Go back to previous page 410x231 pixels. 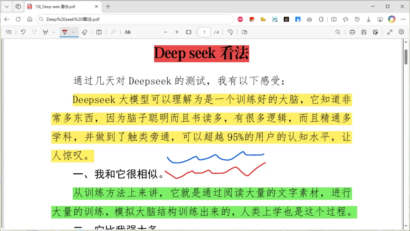(x=7, y=19)
